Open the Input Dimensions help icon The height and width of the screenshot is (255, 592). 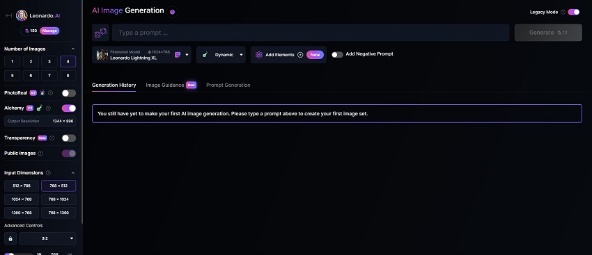[x=48, y=173]
